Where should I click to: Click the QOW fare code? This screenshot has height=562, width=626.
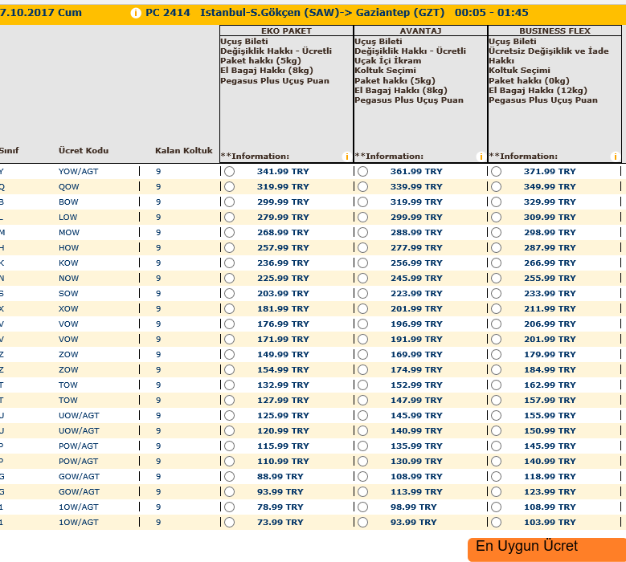coord(68,187)
